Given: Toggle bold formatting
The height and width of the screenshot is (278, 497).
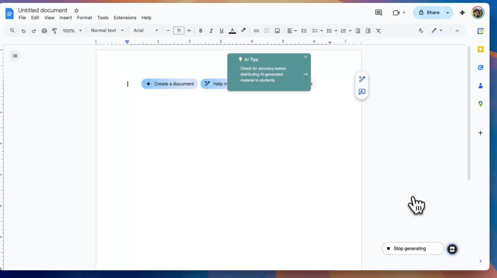Looking at the screenshot, I should tap(201, 31).
